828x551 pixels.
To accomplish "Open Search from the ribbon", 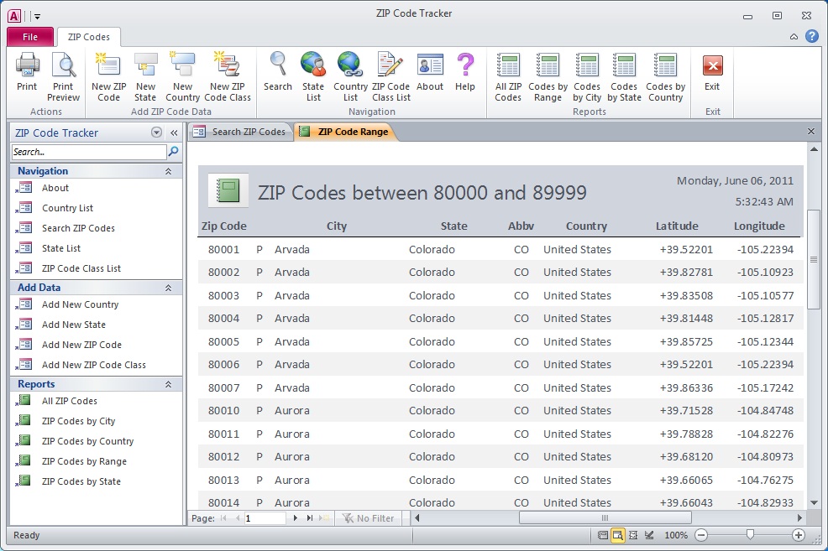I will point(278,64).
